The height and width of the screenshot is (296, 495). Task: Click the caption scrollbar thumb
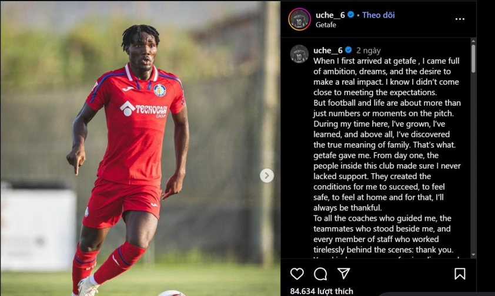click(473, 59)
